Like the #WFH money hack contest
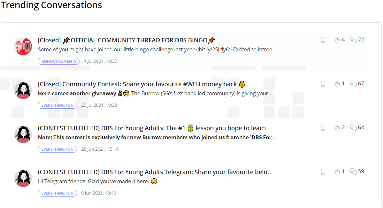The height and width of the screenshot is (208, 383). click(x=337, y=84)
